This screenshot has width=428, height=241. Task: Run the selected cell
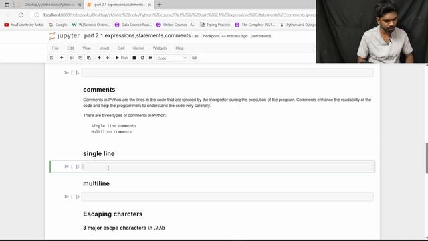tap(122, 58)
